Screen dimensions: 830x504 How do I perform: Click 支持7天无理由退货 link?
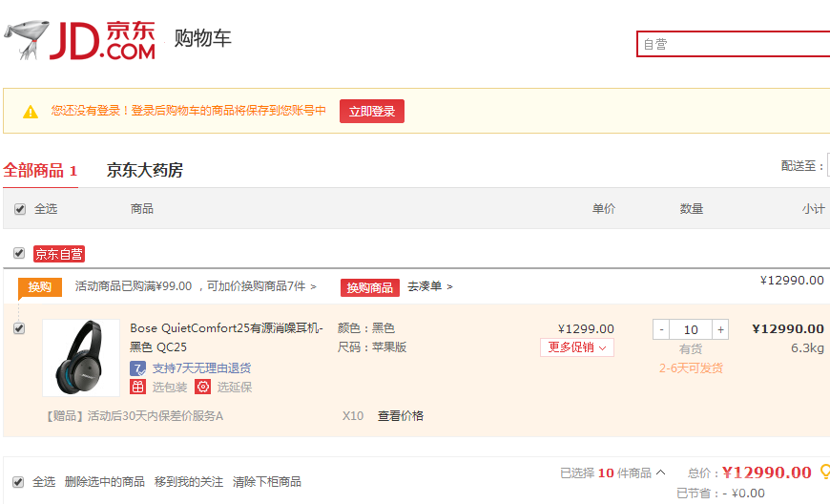[201, 367]
